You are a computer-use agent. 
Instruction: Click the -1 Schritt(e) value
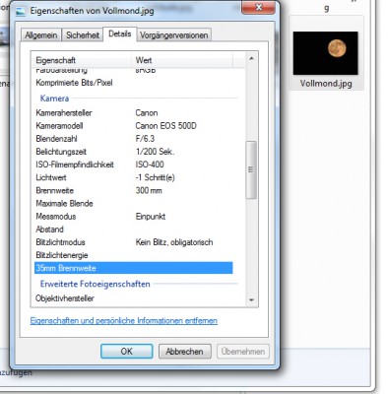click(x=155, y=177)
